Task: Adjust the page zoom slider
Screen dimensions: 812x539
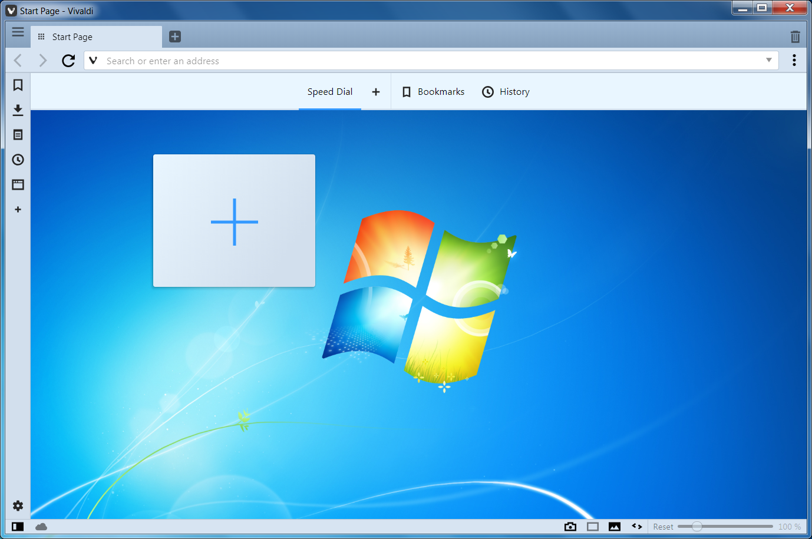Action: (725, 527)
